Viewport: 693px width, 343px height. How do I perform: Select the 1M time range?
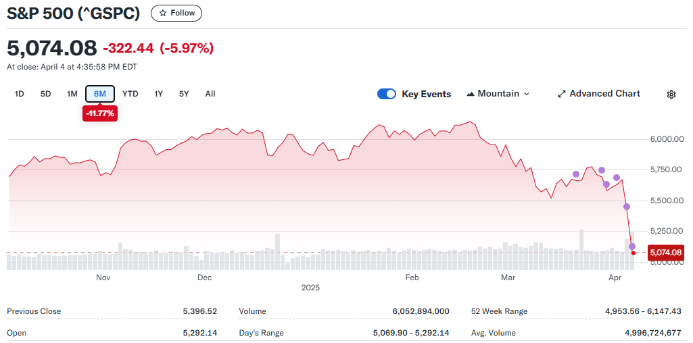(72, 94)
